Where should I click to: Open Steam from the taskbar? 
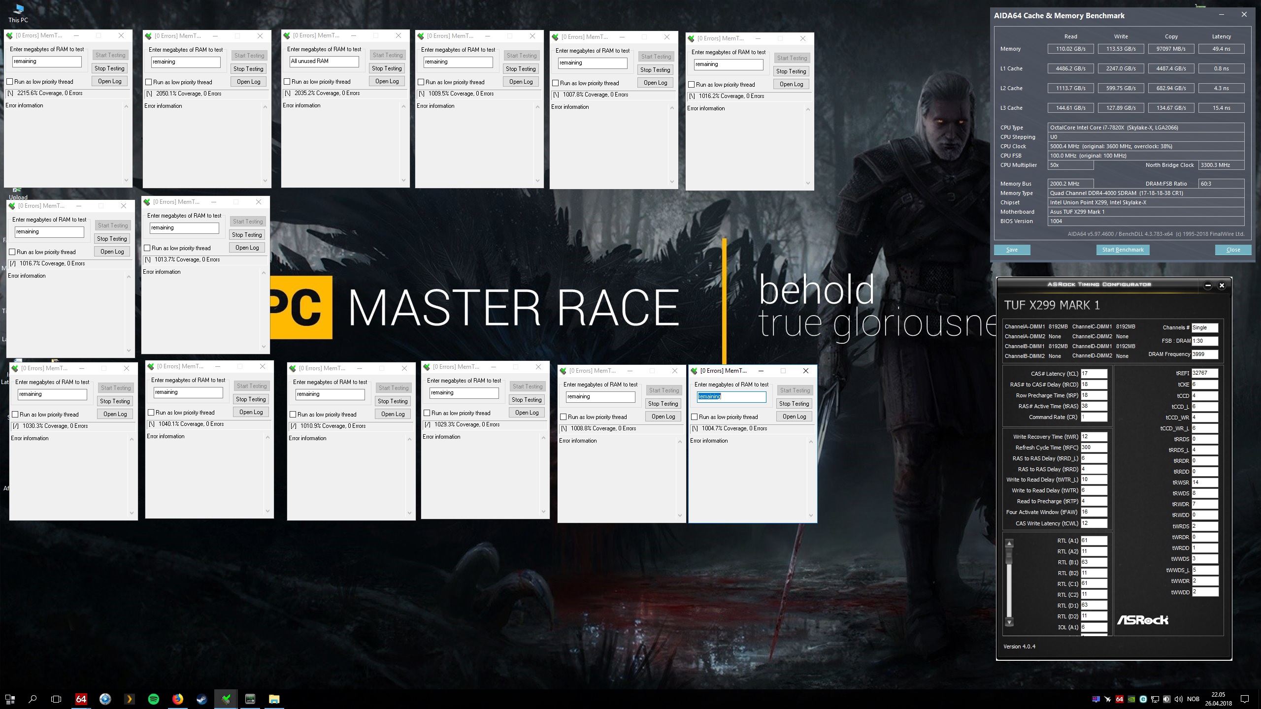pyautogui.click(x=201, y=699)
